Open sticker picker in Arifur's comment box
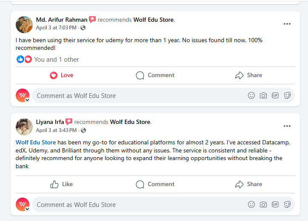The height and width of the screenshot is (221, 308). click(x=287, y=95)
